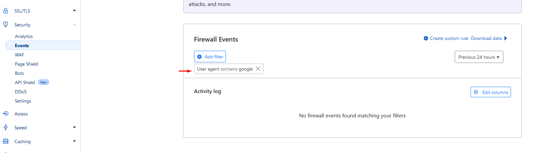Remove the User agent contains google filter
Screen dimensions: 544x153
258,69
